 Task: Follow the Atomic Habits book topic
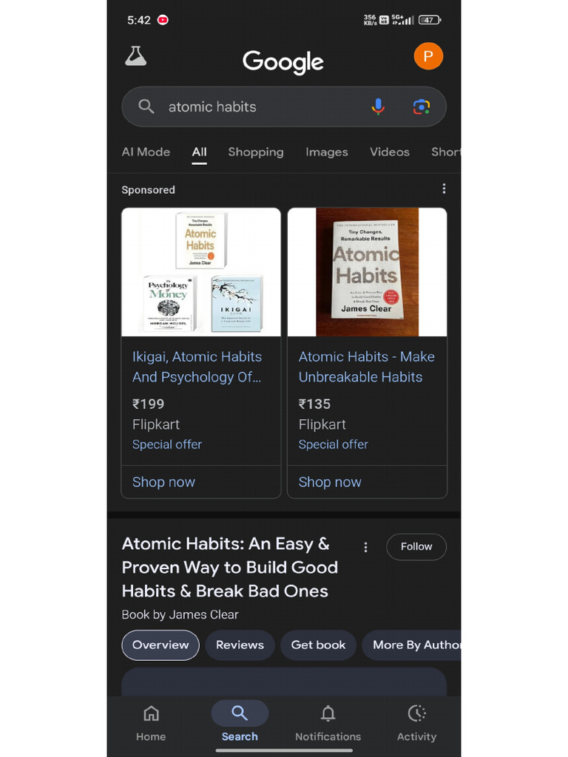[x=416, y=547]
